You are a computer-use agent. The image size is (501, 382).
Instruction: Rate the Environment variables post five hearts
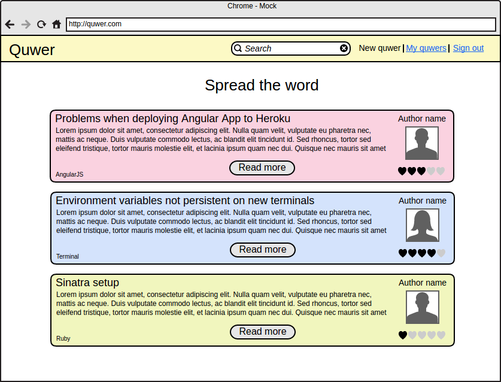coord(441,253)
